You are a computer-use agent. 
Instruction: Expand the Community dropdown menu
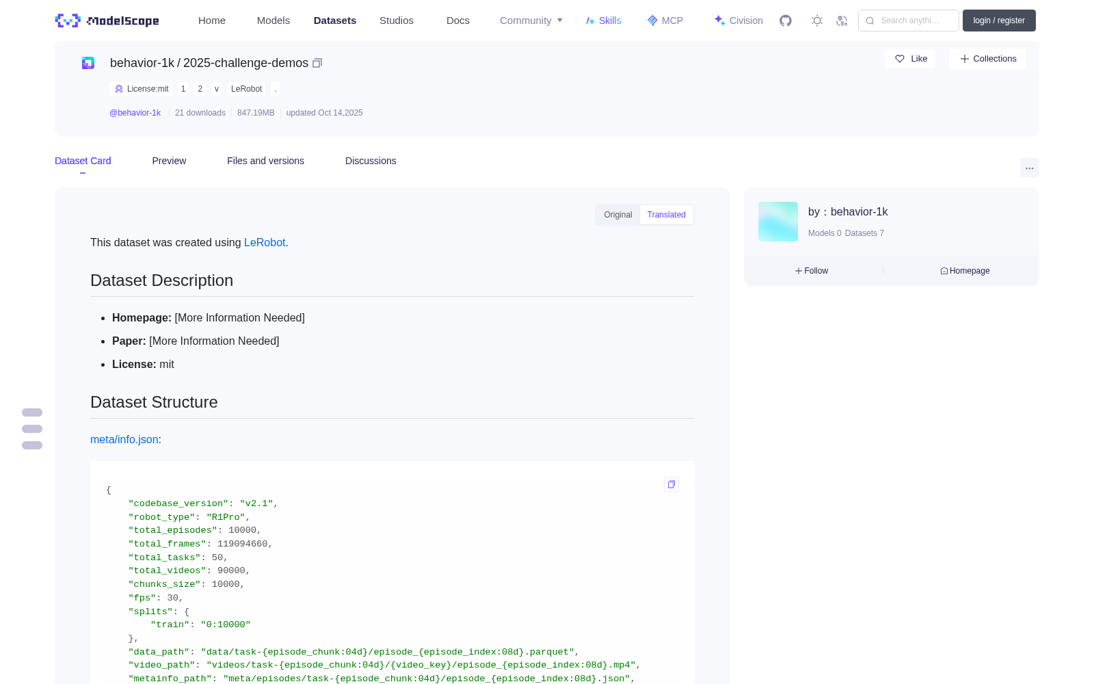click(x=531, y=21)
